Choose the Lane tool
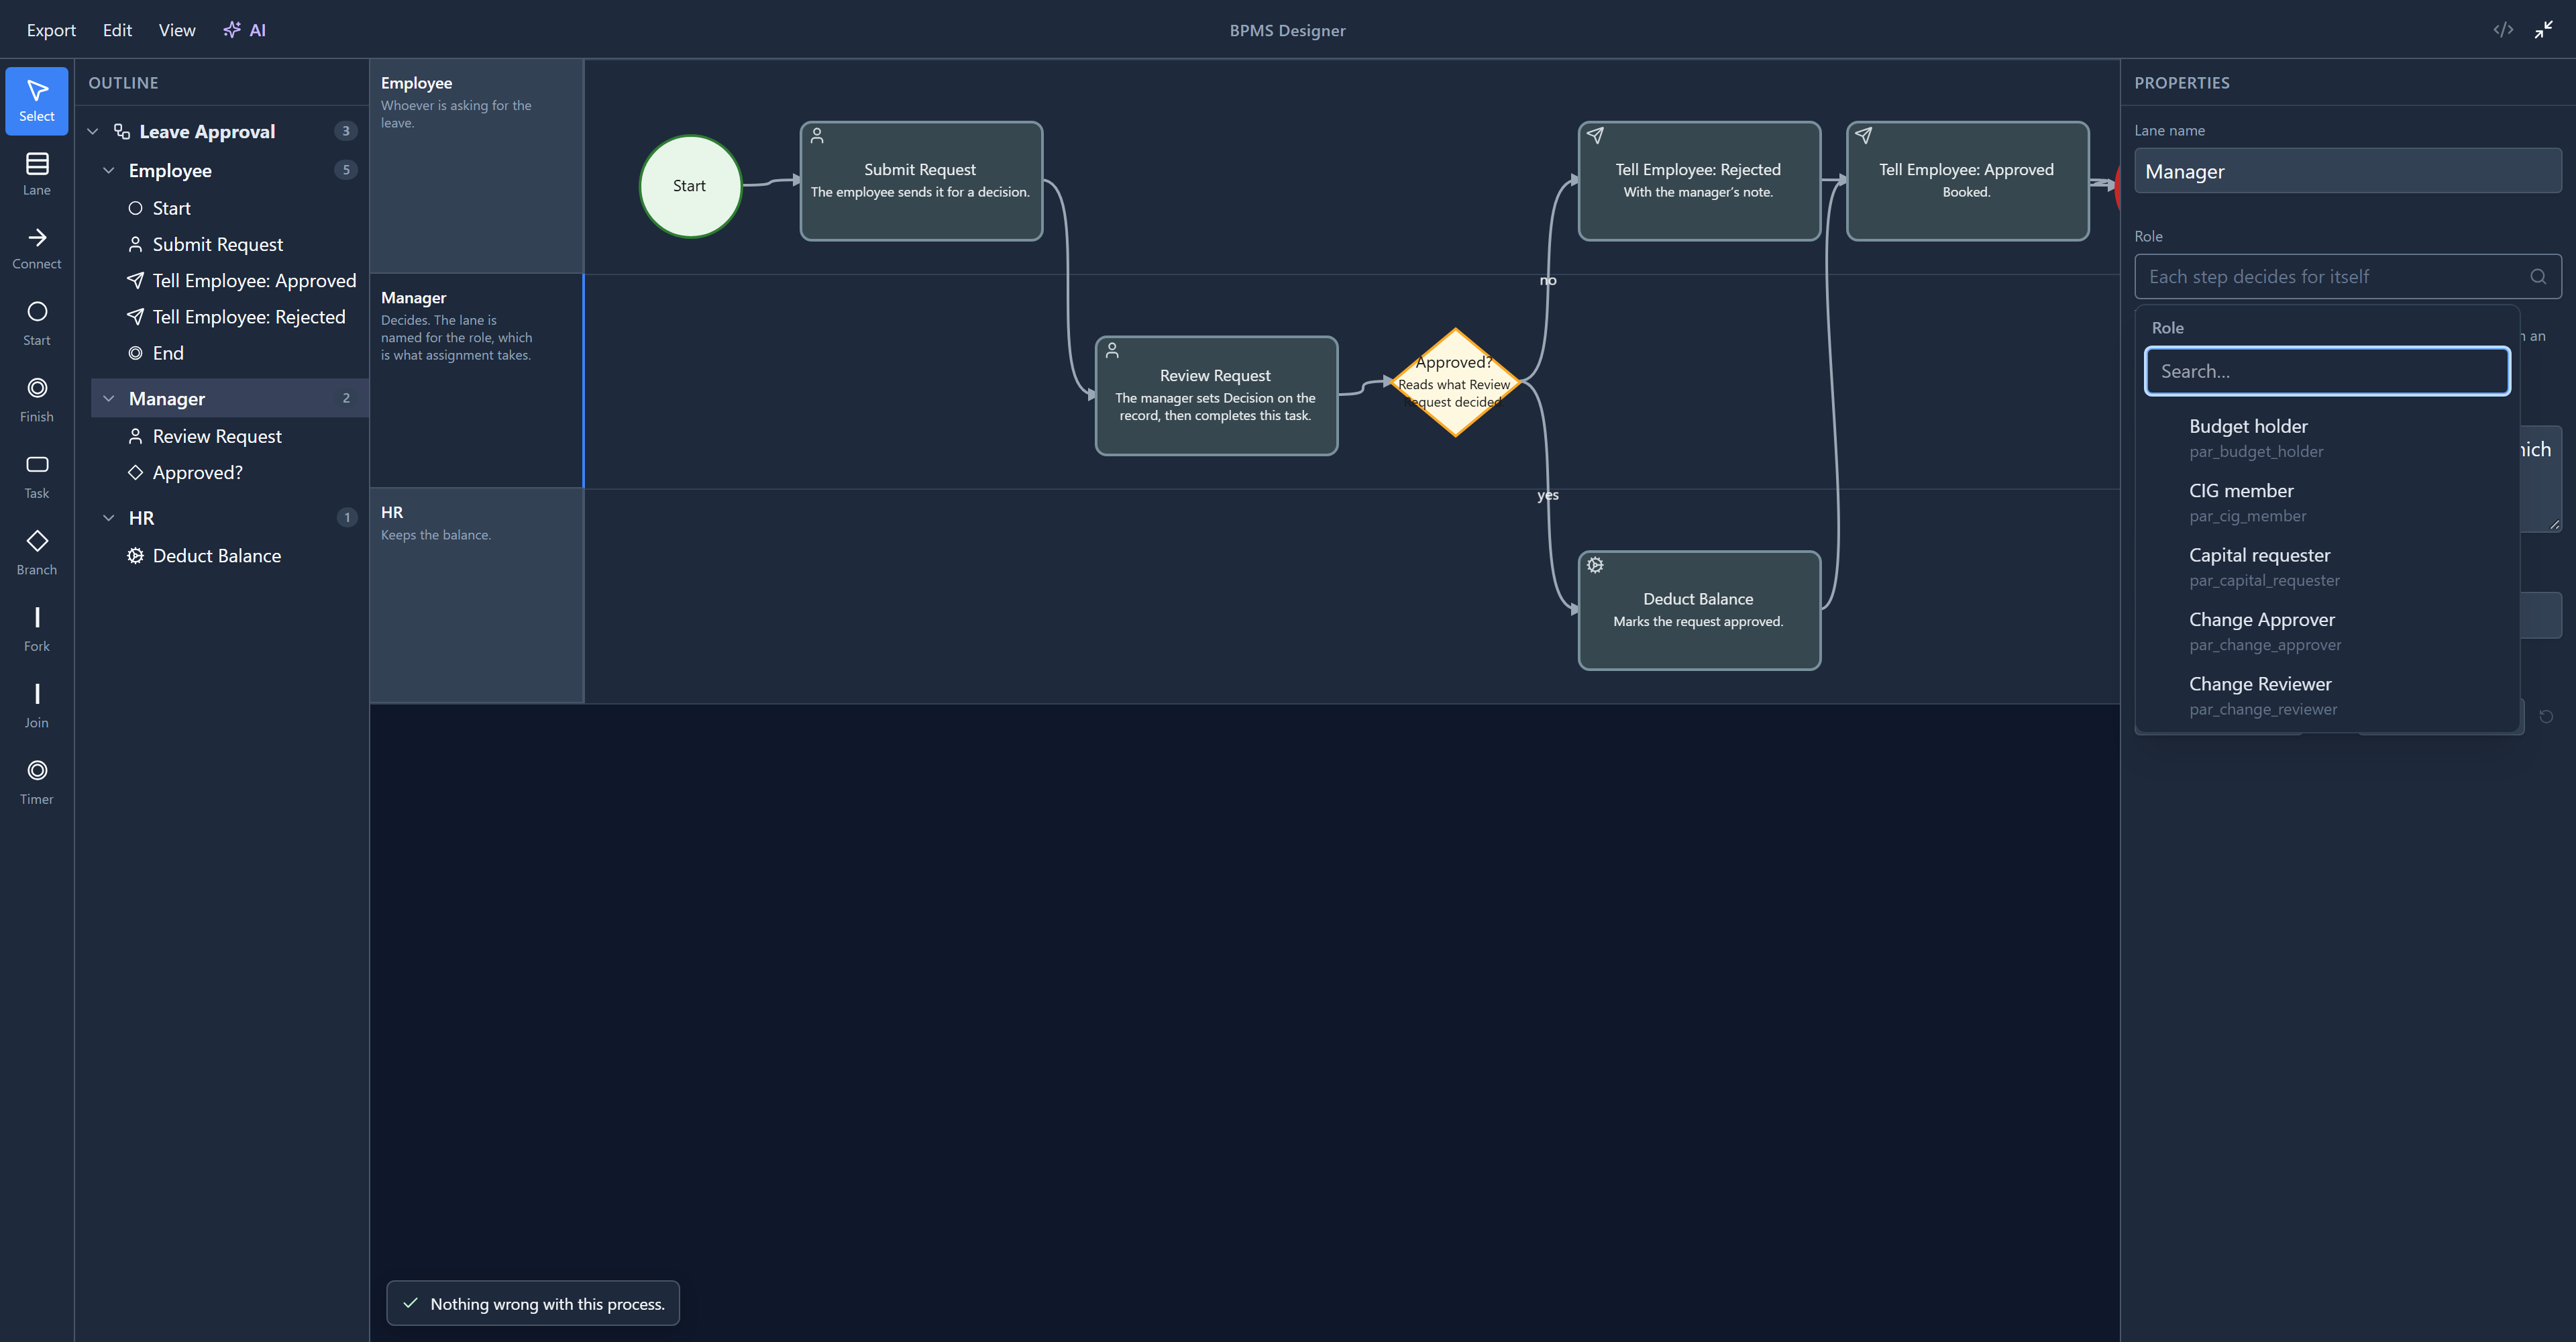 pos(37,174)
